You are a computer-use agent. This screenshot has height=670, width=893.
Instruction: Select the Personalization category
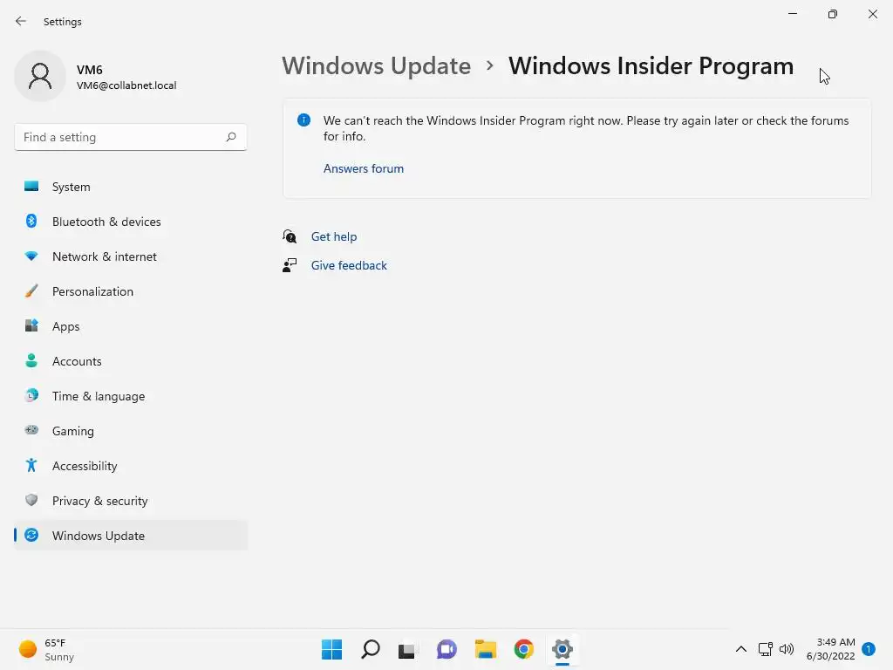pos(92,291)
